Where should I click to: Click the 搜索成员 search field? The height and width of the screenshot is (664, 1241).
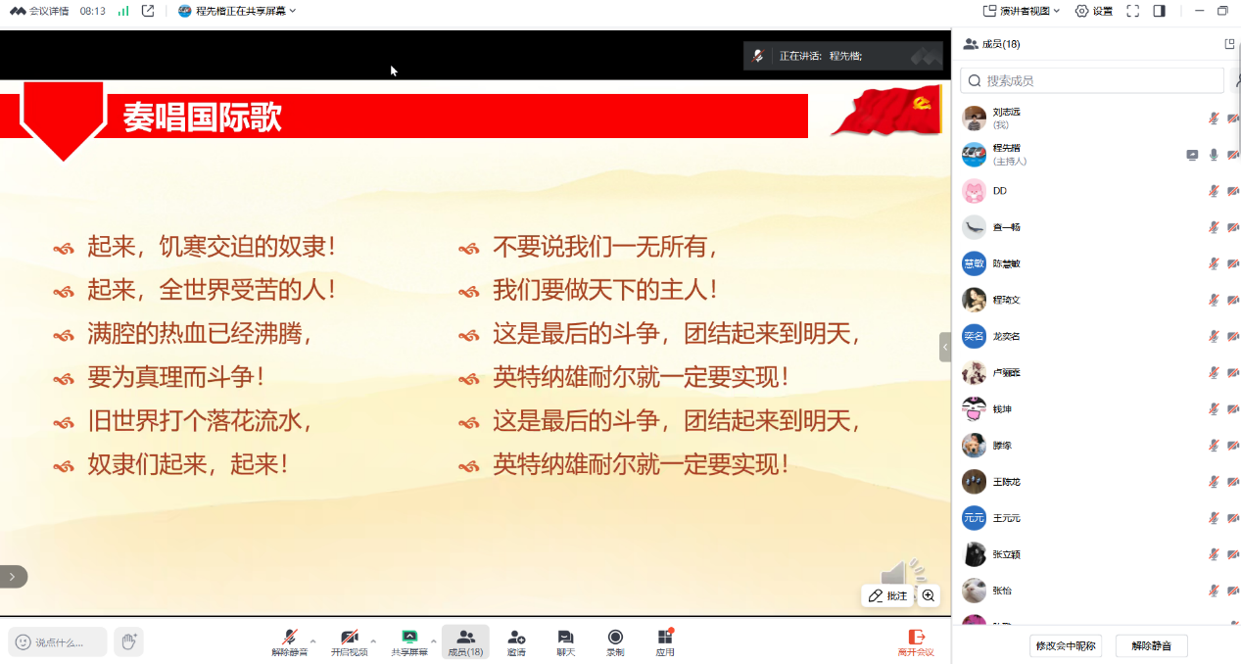pyautogui.click(x=1092, y=80)
